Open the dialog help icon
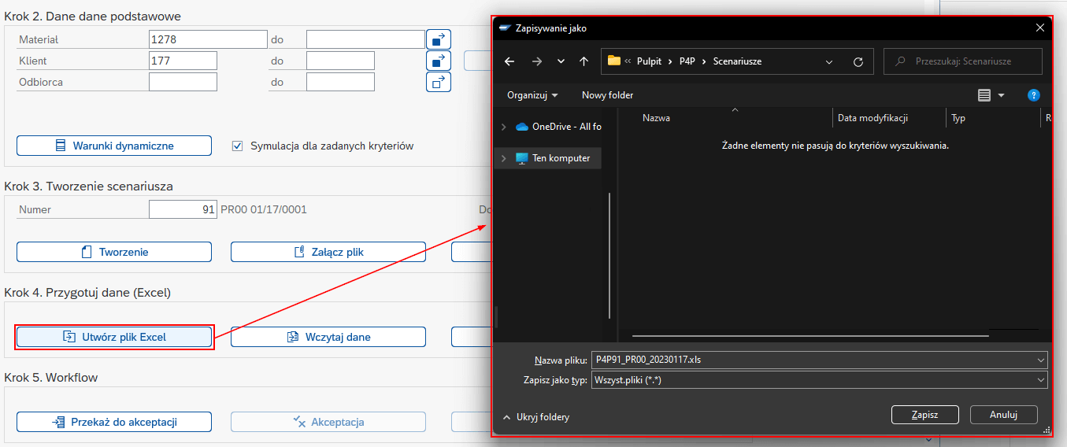 tap(1034, 95)
